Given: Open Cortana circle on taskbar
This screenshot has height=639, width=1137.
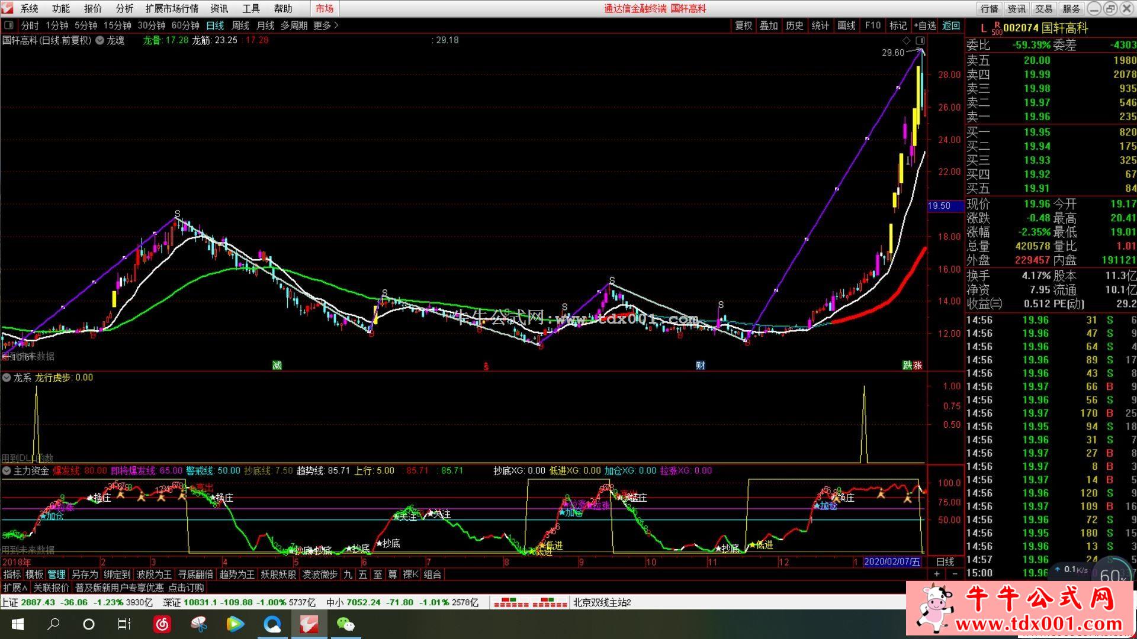Looking at the screenshot, I should pyautogui.click(x=89, y=624).
